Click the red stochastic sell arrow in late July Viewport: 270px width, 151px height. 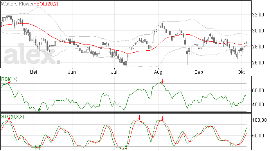(139, 117)
